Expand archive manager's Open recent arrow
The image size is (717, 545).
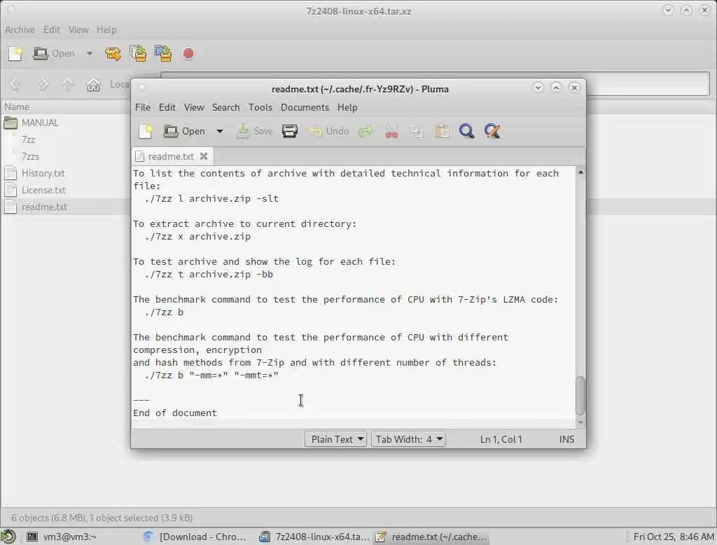tap(90, 53)
